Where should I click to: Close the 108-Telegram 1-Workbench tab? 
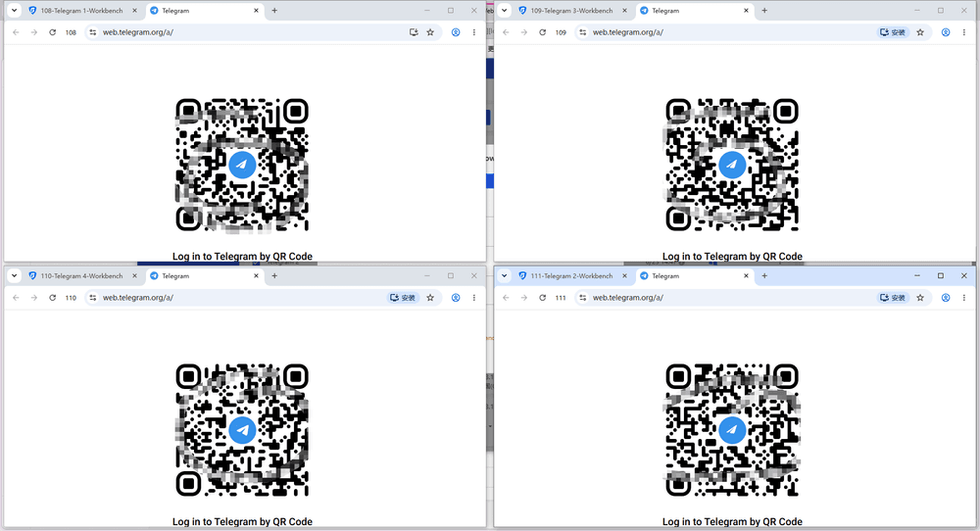[x=134, y=11]
